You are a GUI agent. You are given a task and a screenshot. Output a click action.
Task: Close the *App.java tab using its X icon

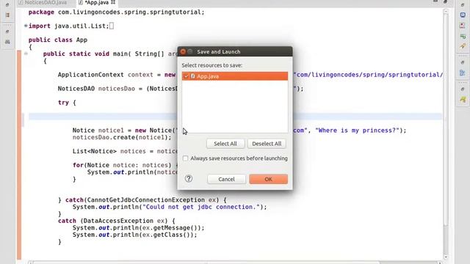(x=113, y=2)
